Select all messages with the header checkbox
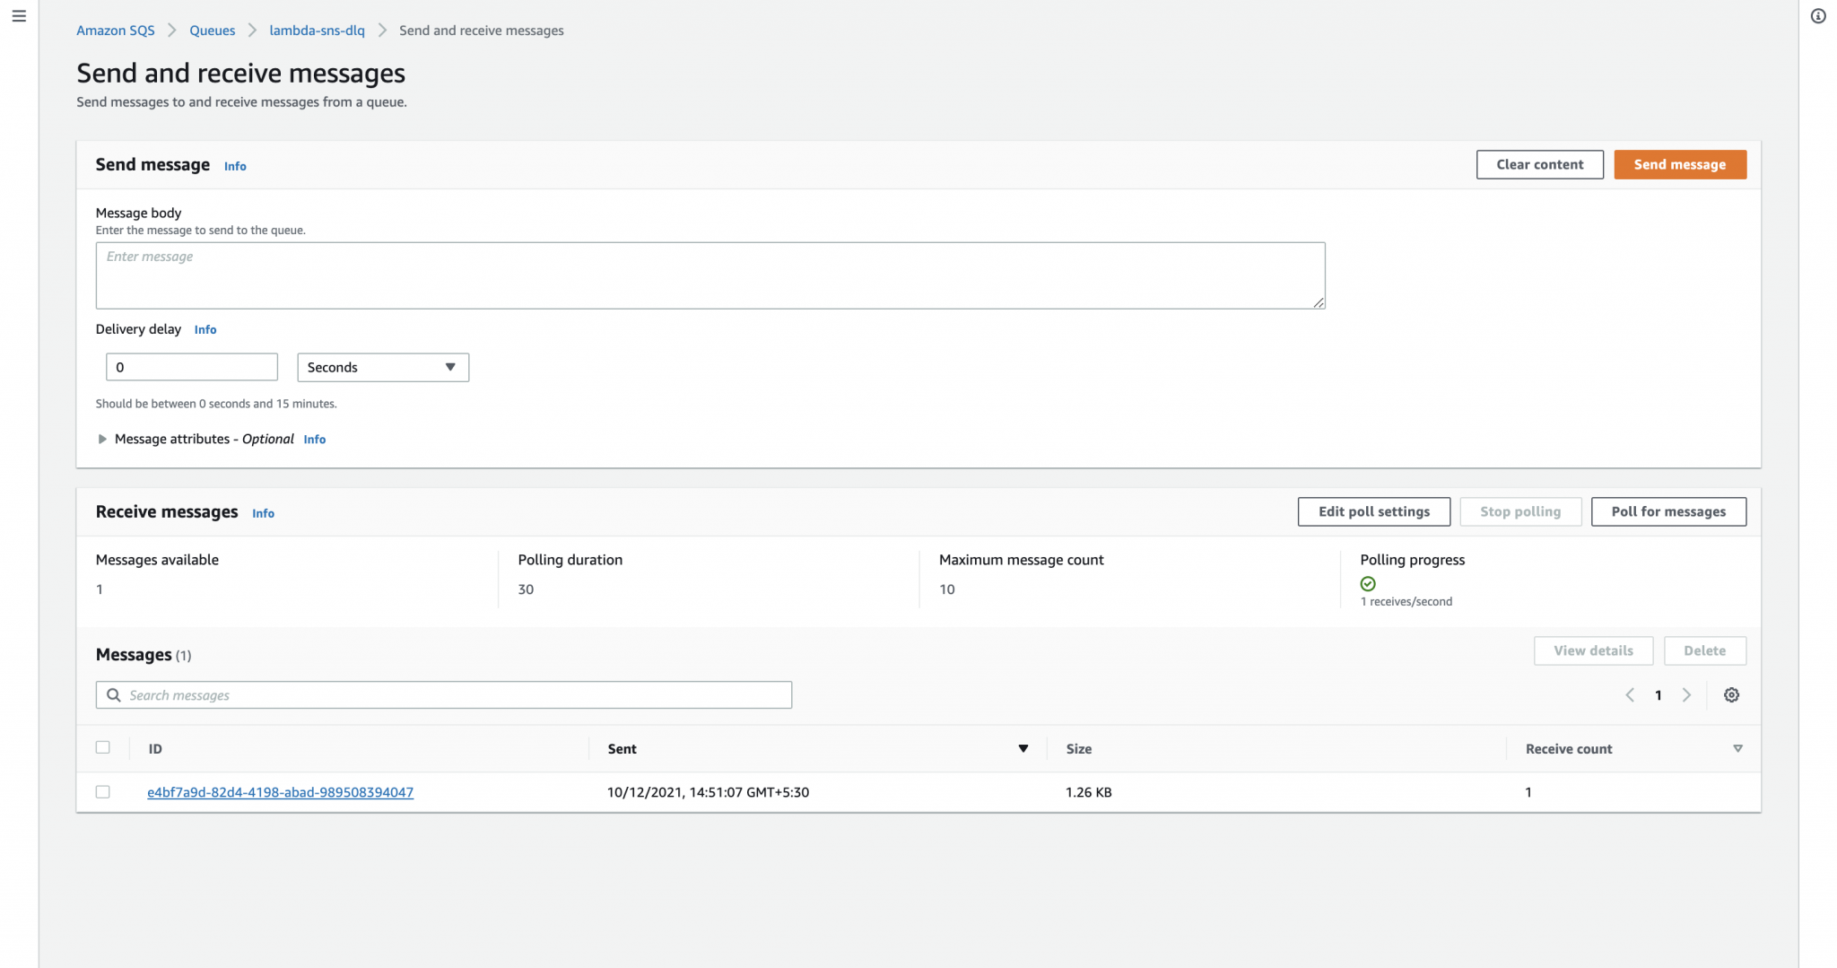This screenshot has height=968, width=1837. (104, 746)
